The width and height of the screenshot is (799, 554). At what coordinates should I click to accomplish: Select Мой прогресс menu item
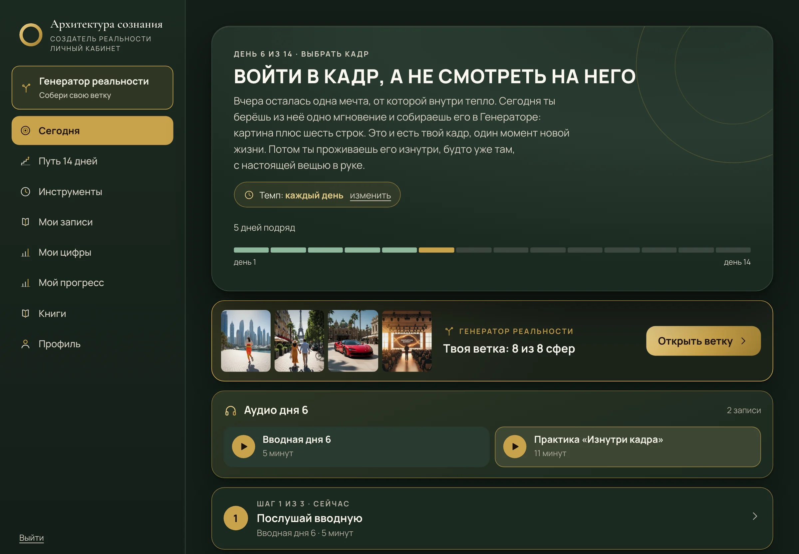coord(92,283)
